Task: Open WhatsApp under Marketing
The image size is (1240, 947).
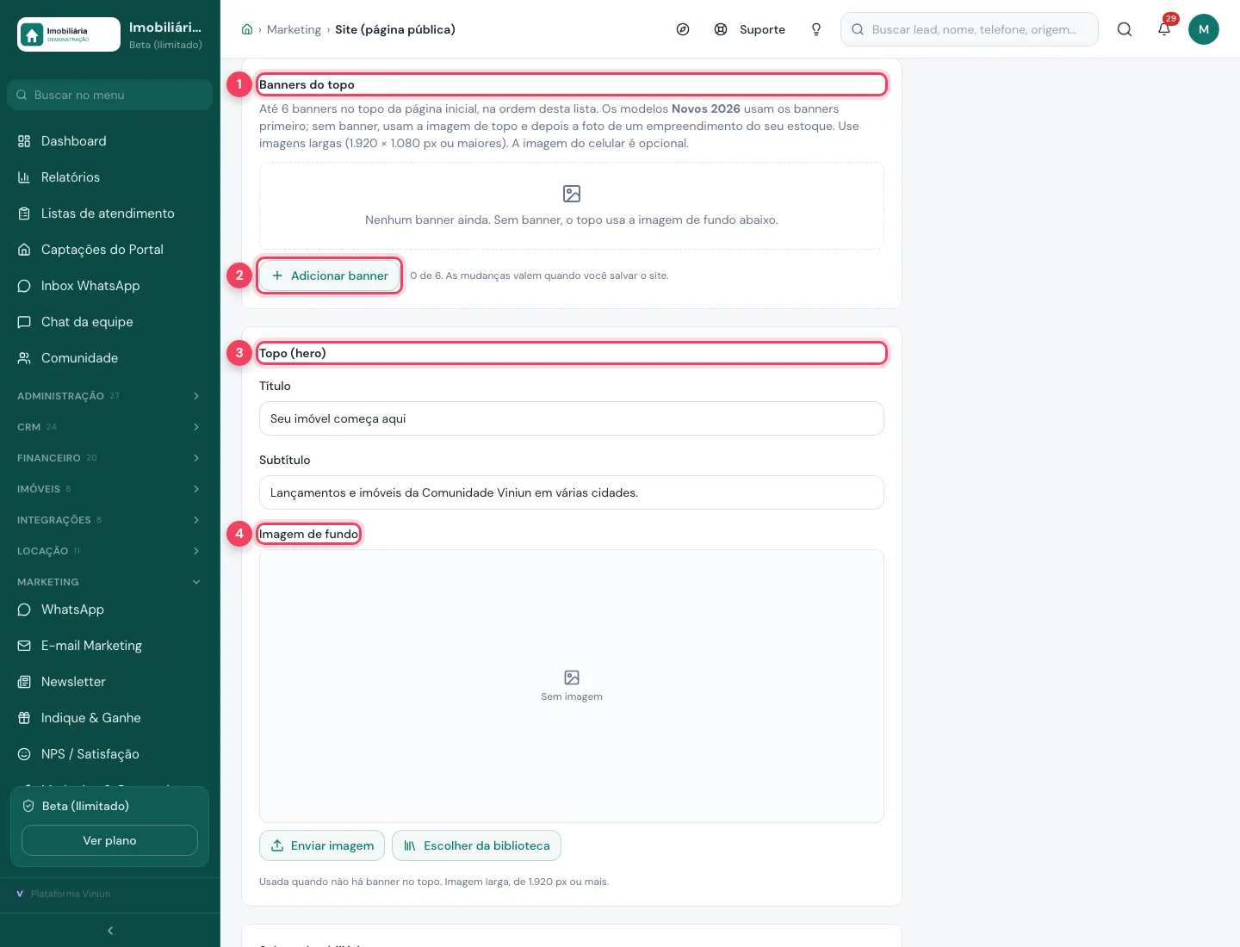Action: (109, 610)
